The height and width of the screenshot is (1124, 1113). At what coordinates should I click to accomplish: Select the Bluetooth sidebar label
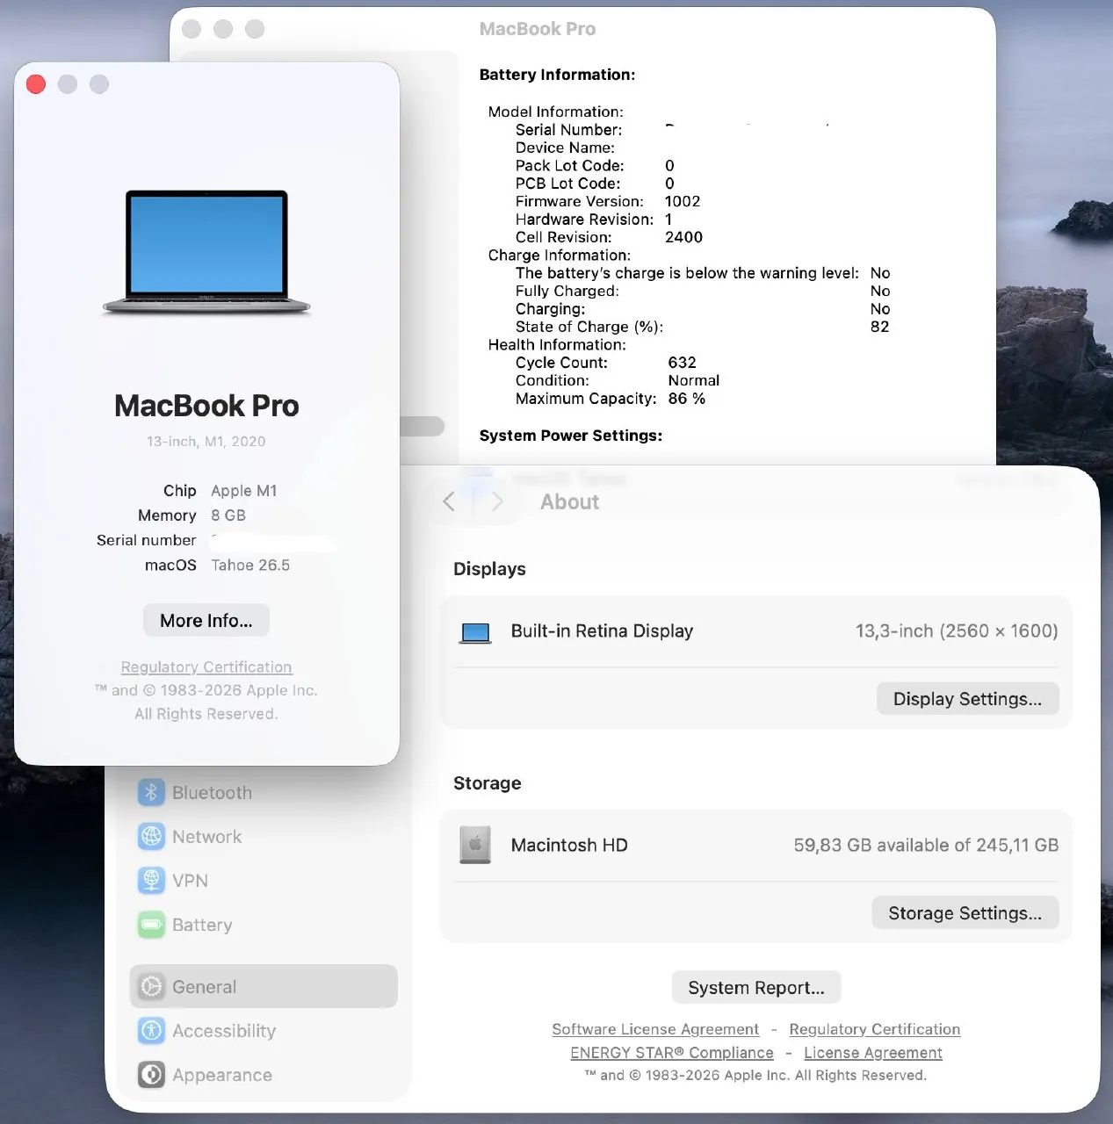point(212,793)
